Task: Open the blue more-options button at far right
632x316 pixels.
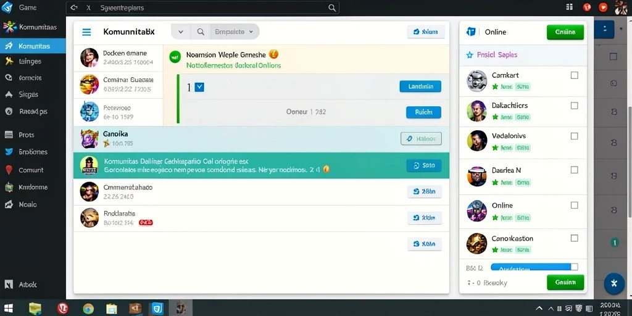Action: coord(604,30)
